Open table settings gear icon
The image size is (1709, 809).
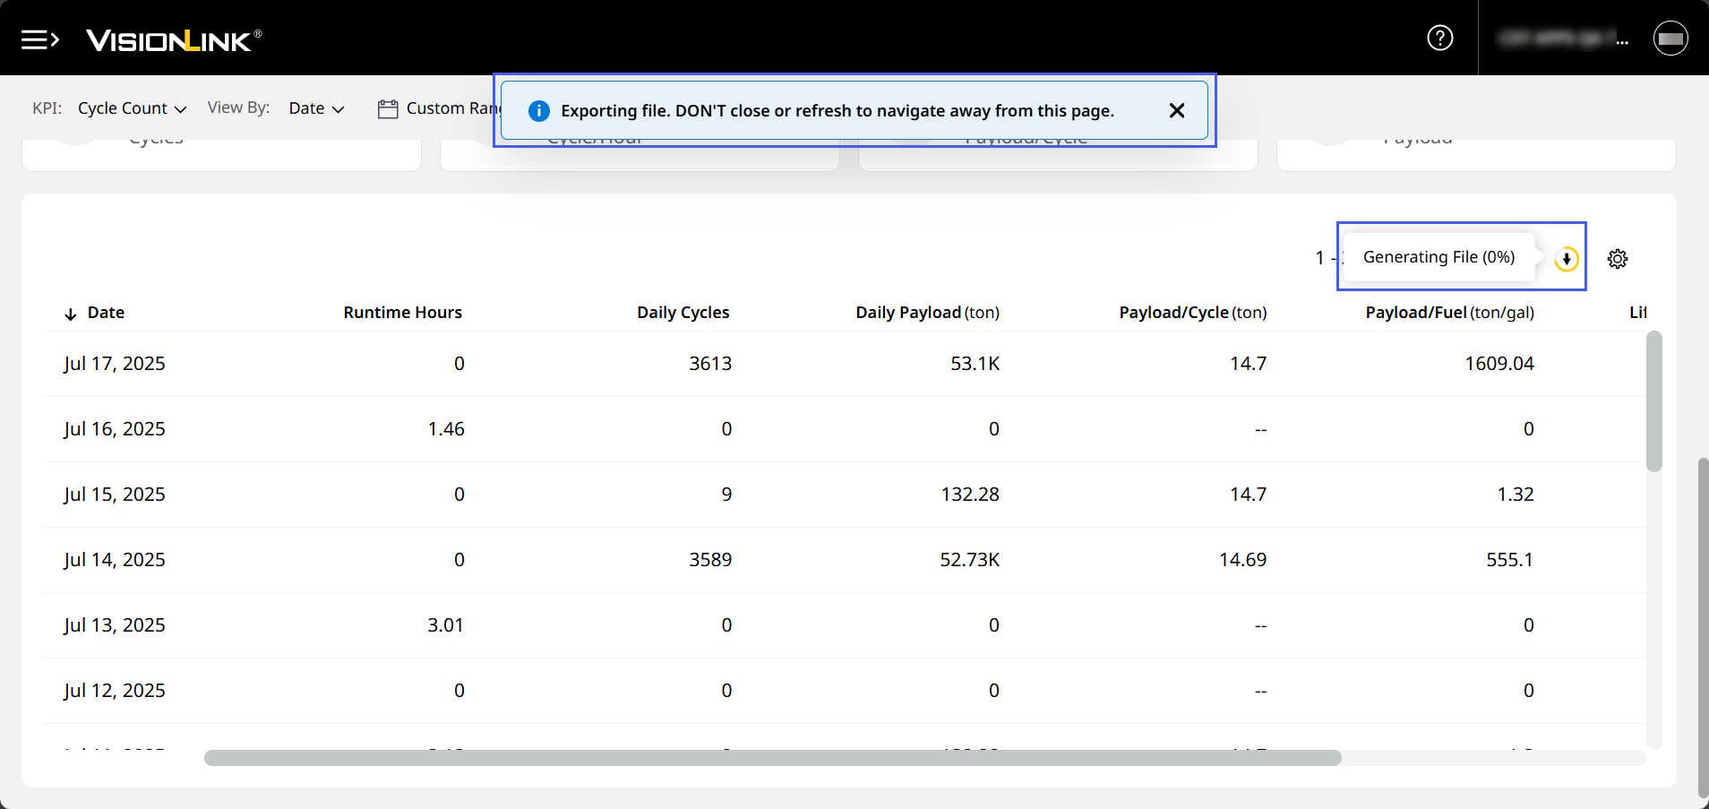tap(1617, 259)
